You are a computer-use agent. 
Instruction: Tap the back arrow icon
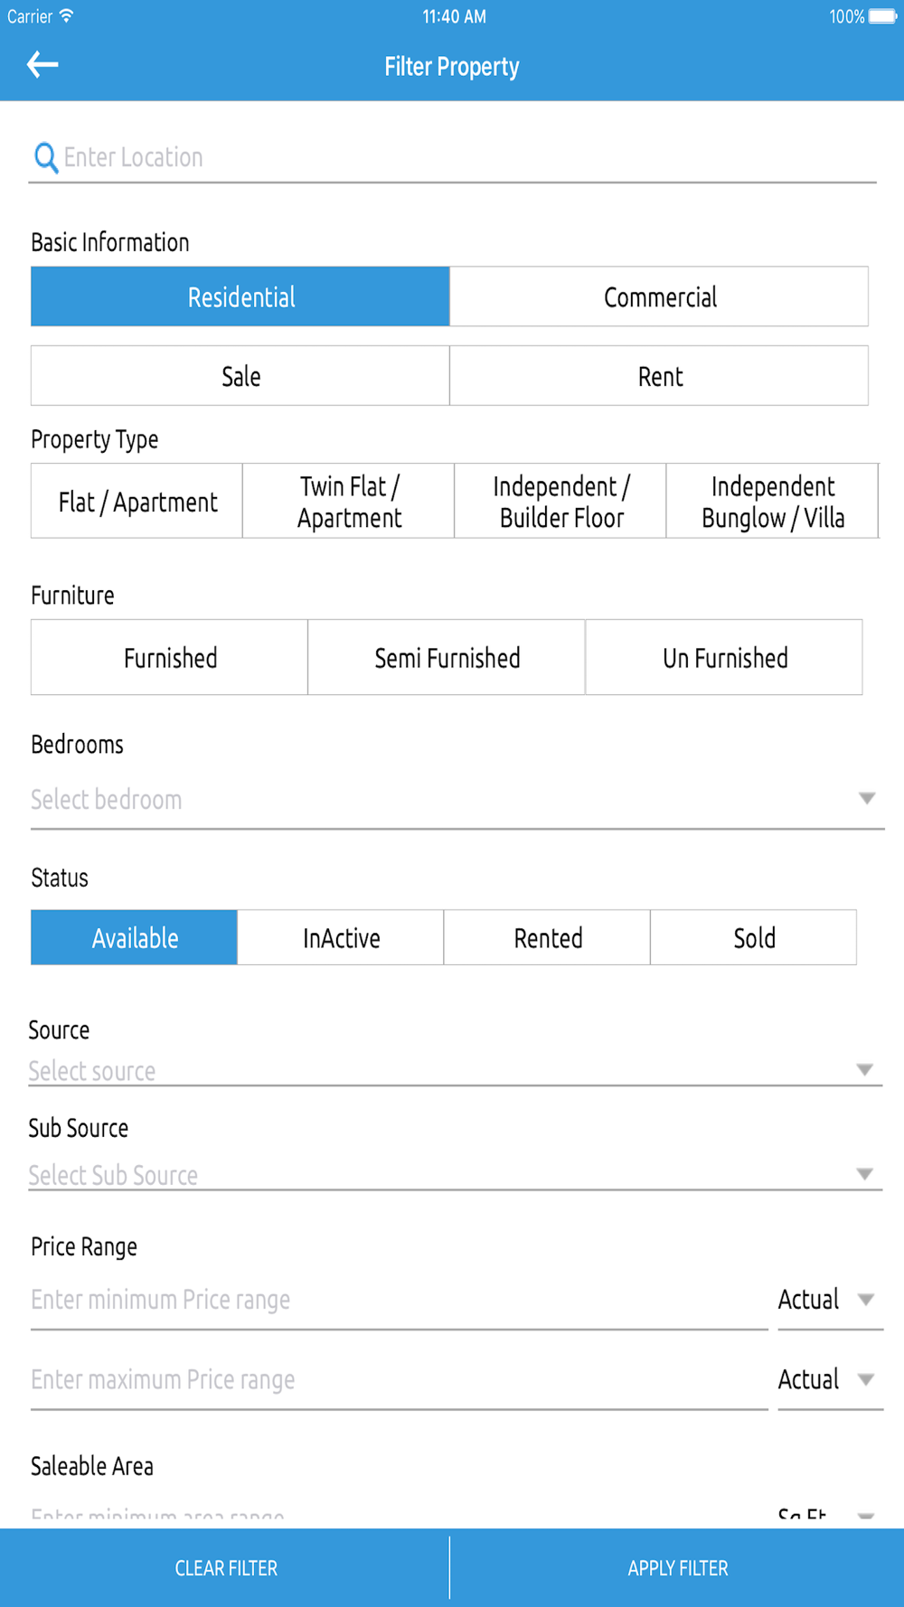pos(42,65)
